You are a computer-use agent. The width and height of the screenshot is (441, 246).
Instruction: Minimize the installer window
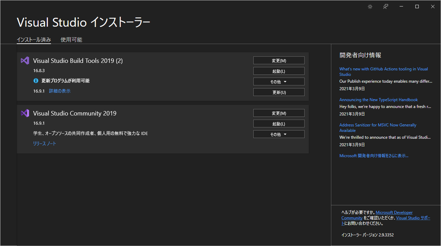coord(401,6)
